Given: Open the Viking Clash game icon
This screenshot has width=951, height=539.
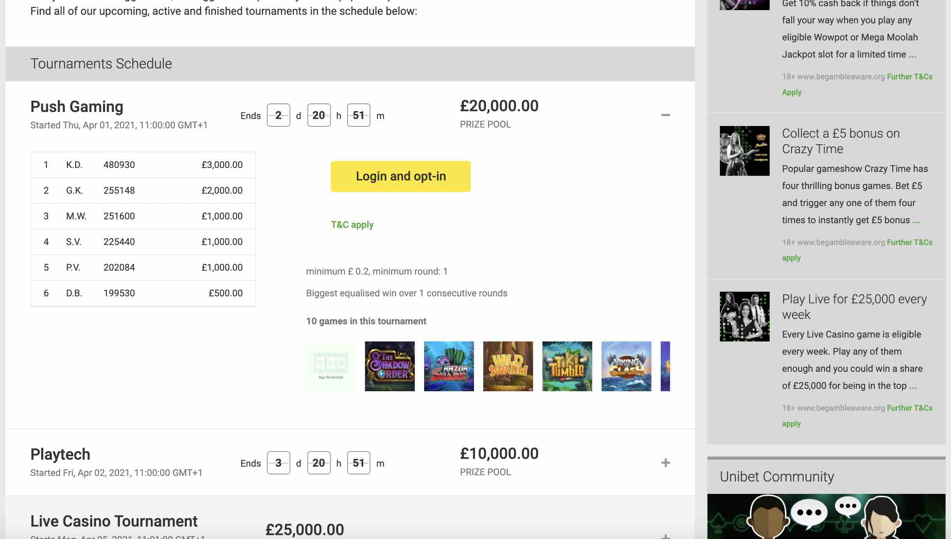Looking at the screenshot, I should point(626,366).
